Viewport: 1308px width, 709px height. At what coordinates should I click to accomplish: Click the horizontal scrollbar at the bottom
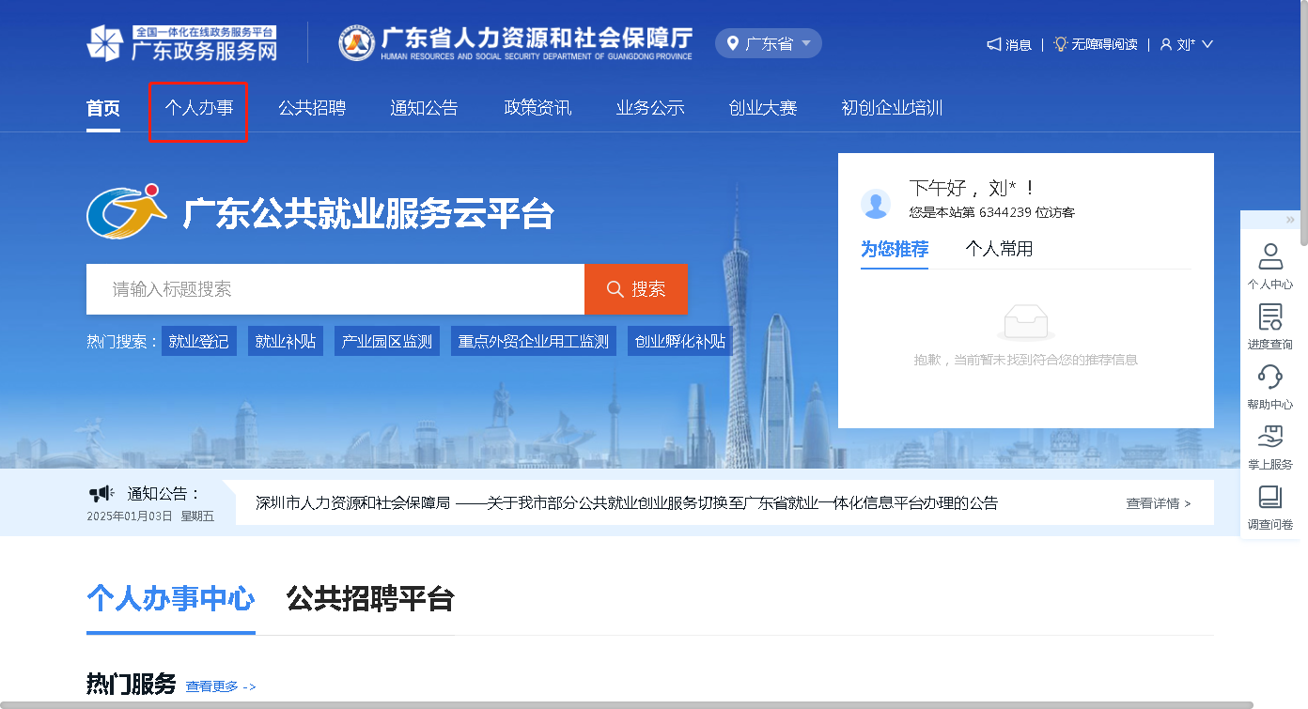coord(627,704)
